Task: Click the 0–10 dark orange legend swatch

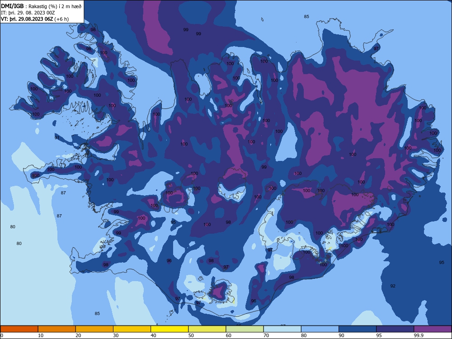Action: click(19, 329)
